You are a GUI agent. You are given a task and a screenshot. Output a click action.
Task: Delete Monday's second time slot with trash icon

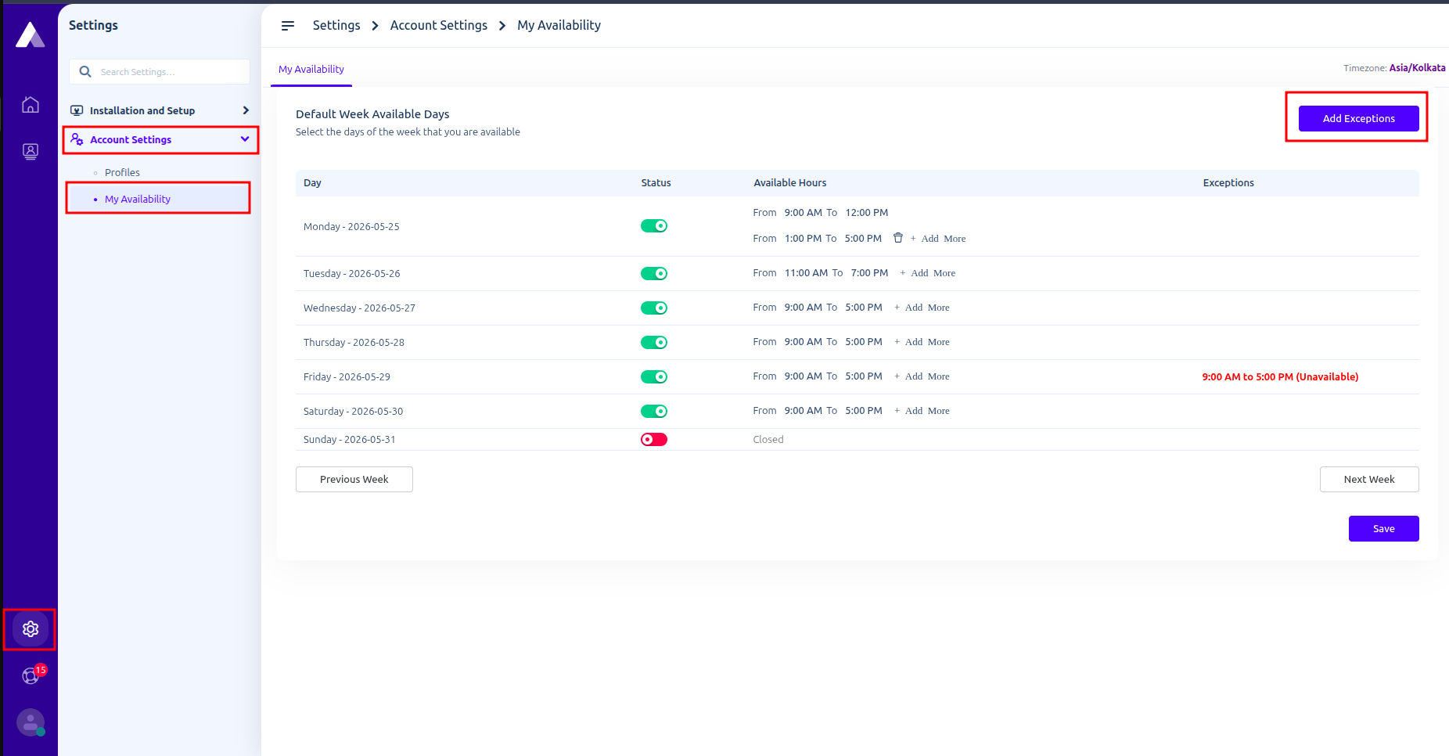point(898,238)
